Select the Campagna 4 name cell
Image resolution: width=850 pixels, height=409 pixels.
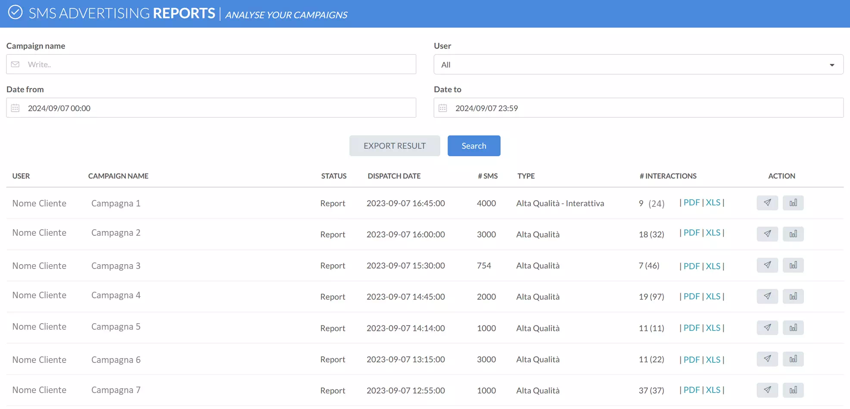click(x=116, y=295)
